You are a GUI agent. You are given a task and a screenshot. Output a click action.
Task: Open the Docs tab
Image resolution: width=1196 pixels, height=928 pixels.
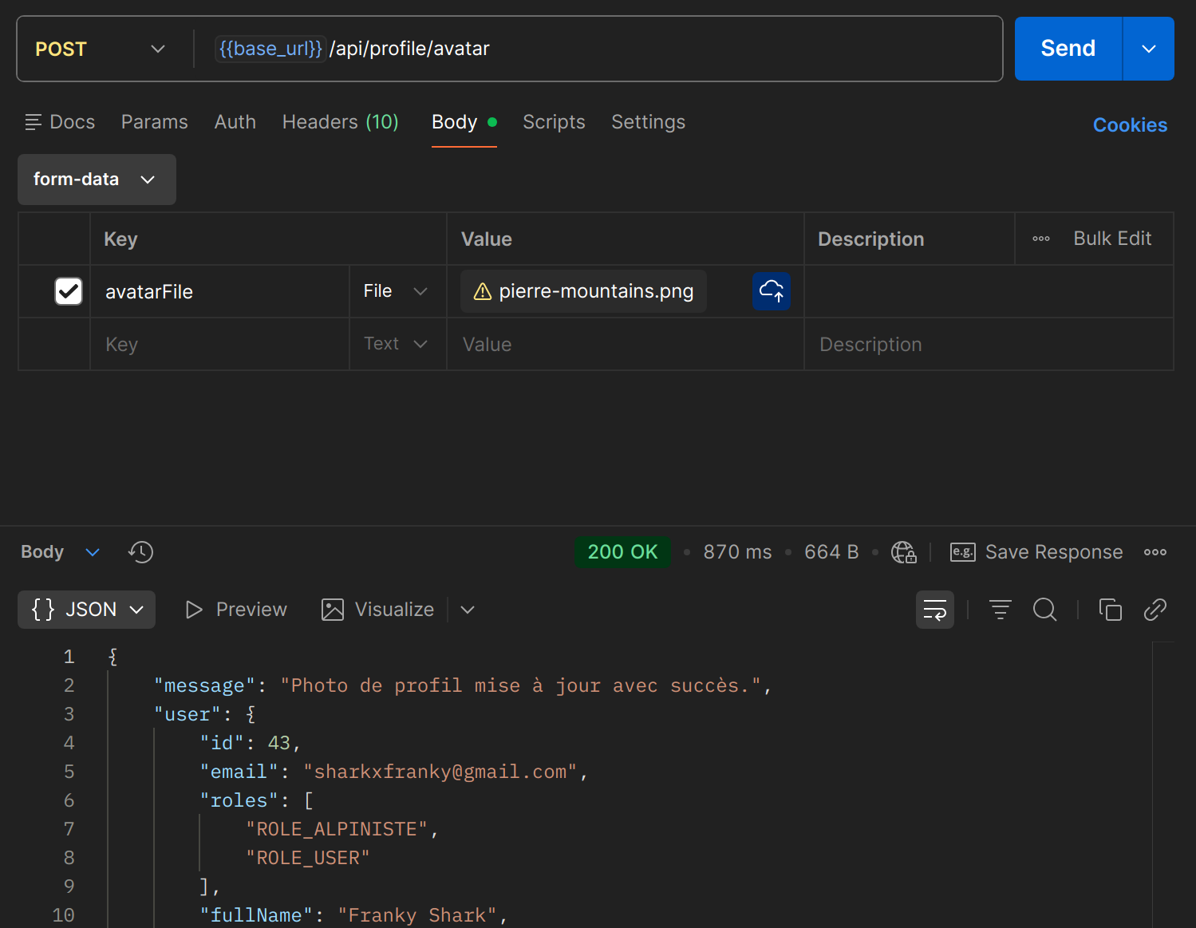(60, 122)
